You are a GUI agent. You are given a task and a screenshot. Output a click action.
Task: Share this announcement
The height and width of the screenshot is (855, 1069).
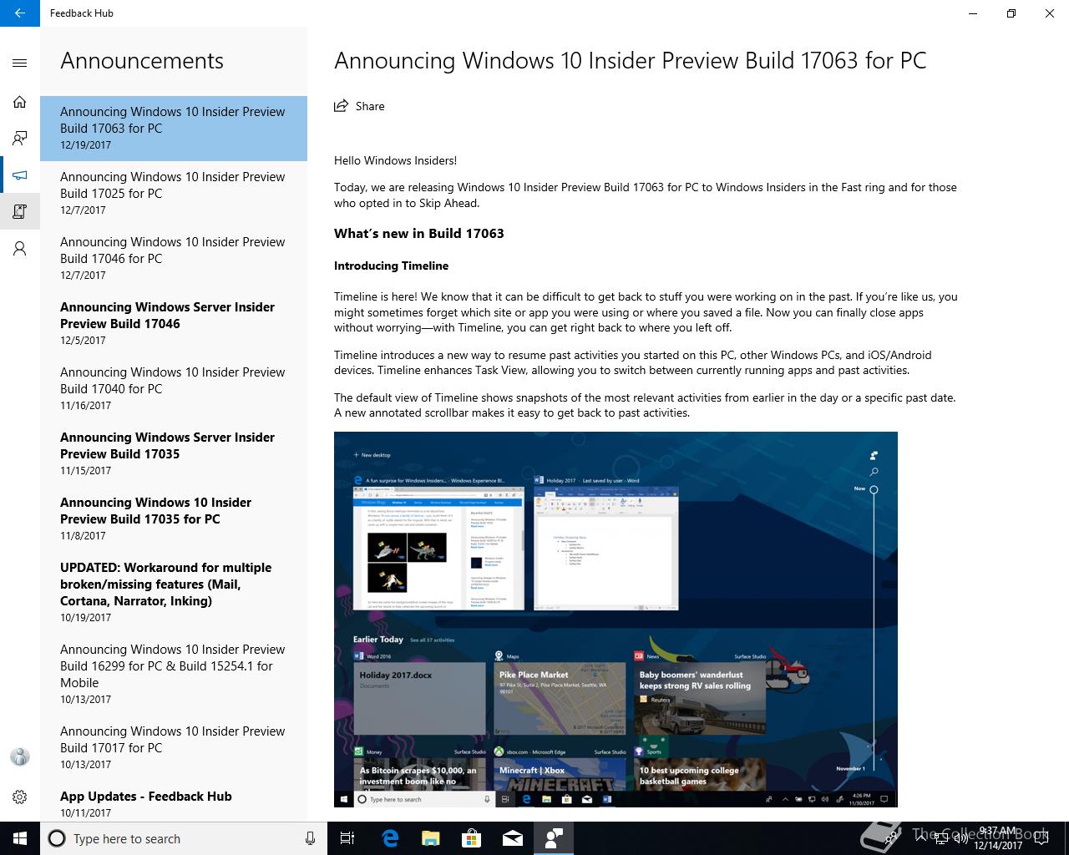point(359,106)
